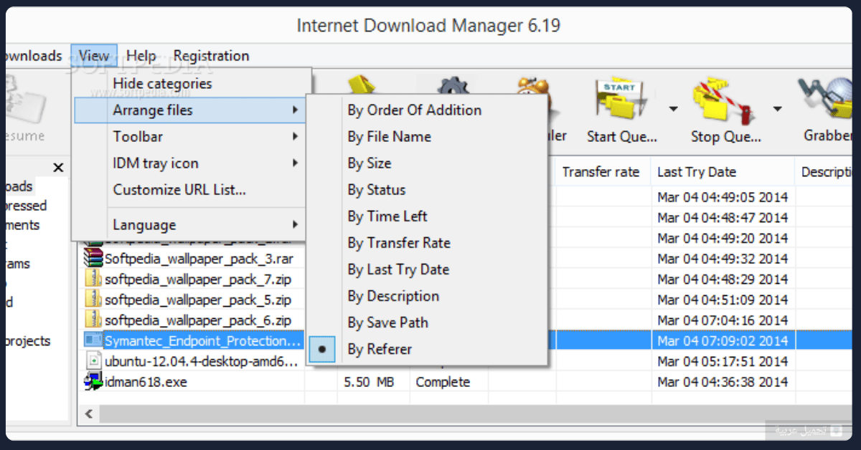This screenshot has height=450, width=861.
Task: Click Complete status of idman618.exe
Action: pyautogui.click(x=443, y=383)
